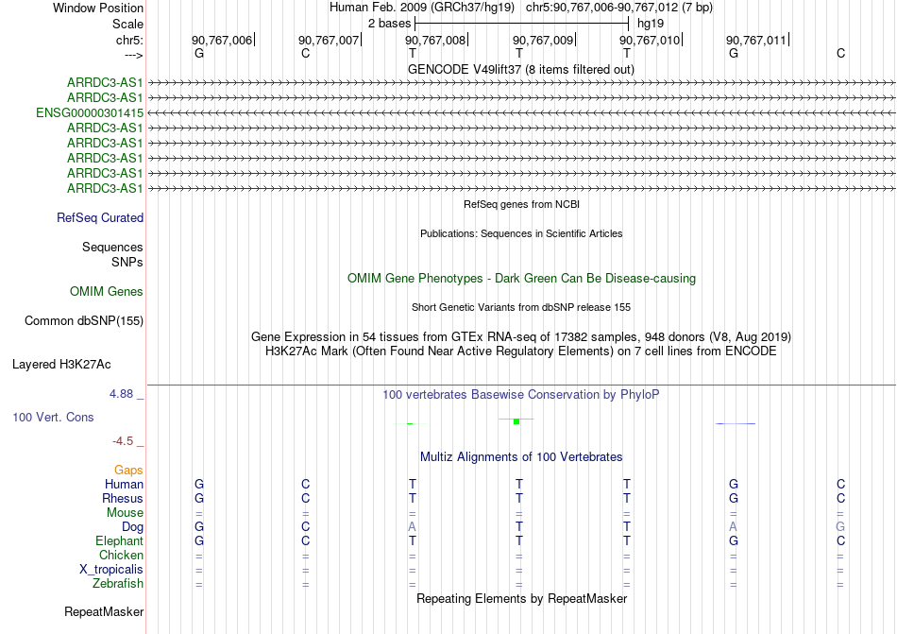Viewport: 897px width, 634px height.
Task: Click the orange Gaps label
Action: coord(128,471)
